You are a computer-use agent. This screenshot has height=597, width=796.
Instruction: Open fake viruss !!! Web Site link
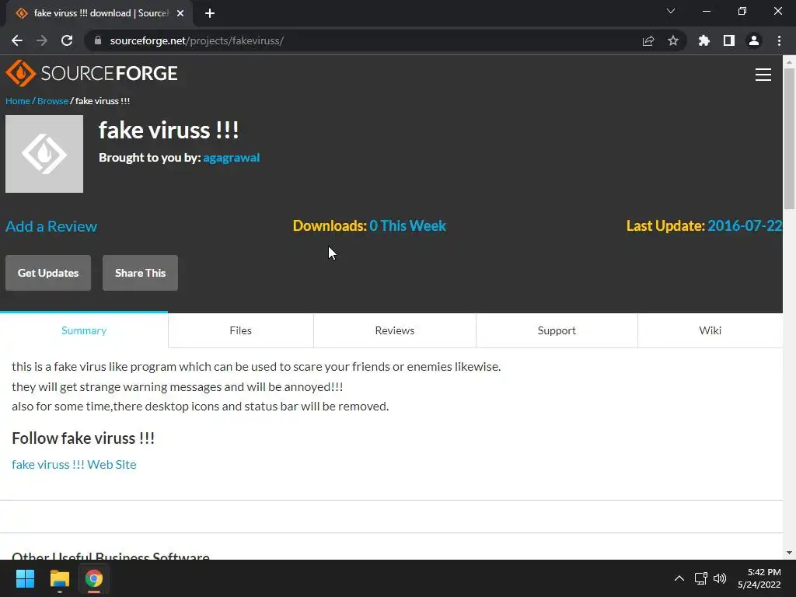74,465
